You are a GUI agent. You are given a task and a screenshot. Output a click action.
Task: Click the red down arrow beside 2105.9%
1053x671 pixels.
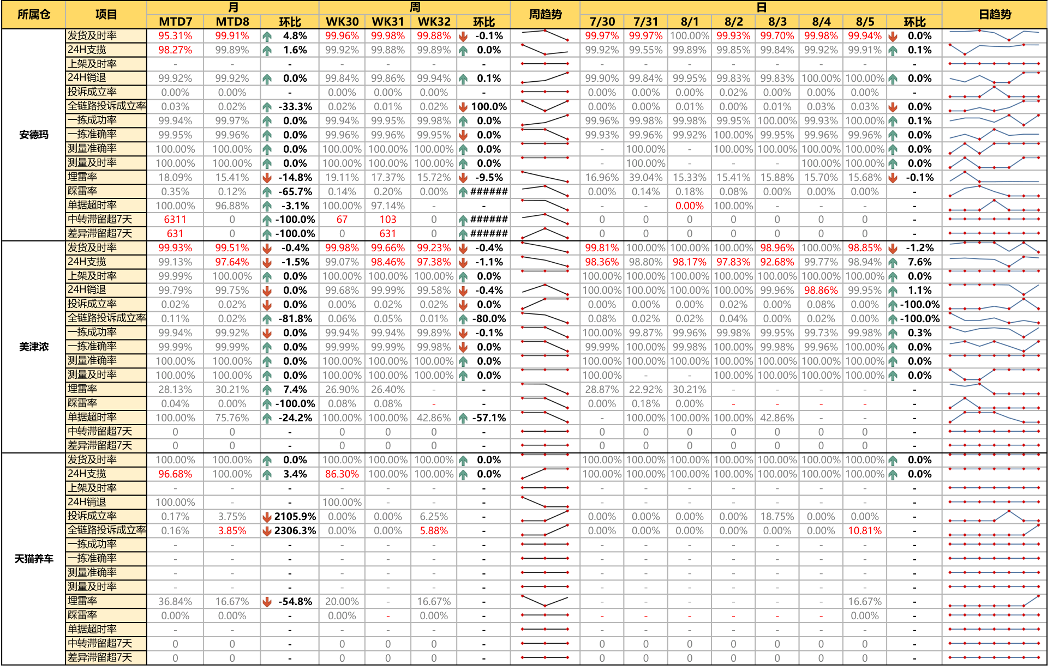pyautogui.click(x=267, y=517)
